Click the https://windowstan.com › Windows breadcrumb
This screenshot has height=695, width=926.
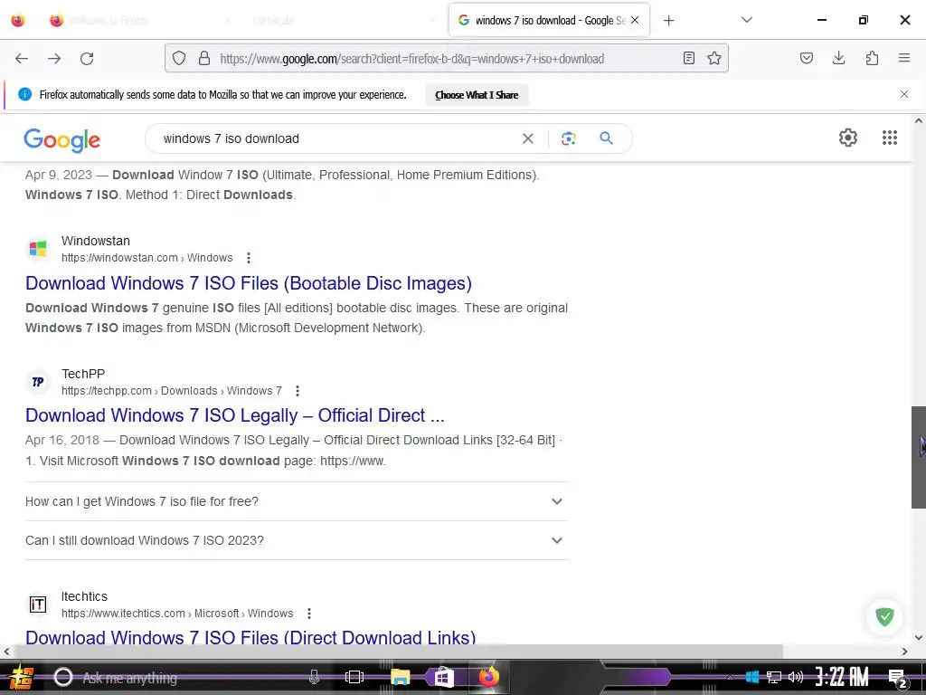tap(147, 258)
